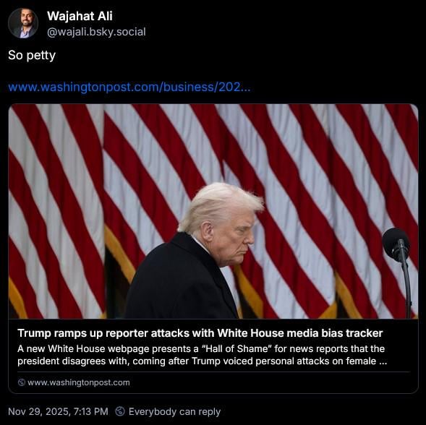Click the Wajahat Ali display name
Screen dimensions: 426x425
(x=80, y=16)
